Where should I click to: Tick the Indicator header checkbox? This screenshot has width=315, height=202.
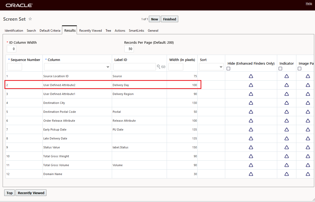pyautogui.click(x=280, y=69)
